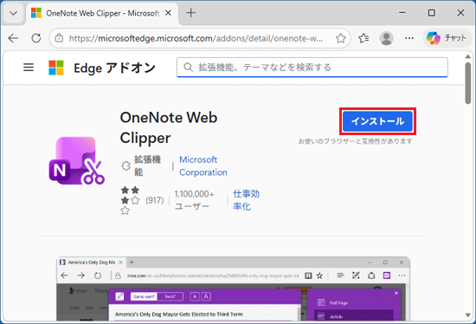Click the OneNote Web Clipper logo
This screenshot has width=476, height=324.
coord(77,161)
